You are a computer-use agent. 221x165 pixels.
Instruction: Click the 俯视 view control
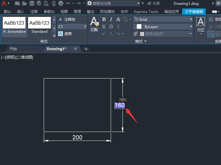(x=11, y=57)
